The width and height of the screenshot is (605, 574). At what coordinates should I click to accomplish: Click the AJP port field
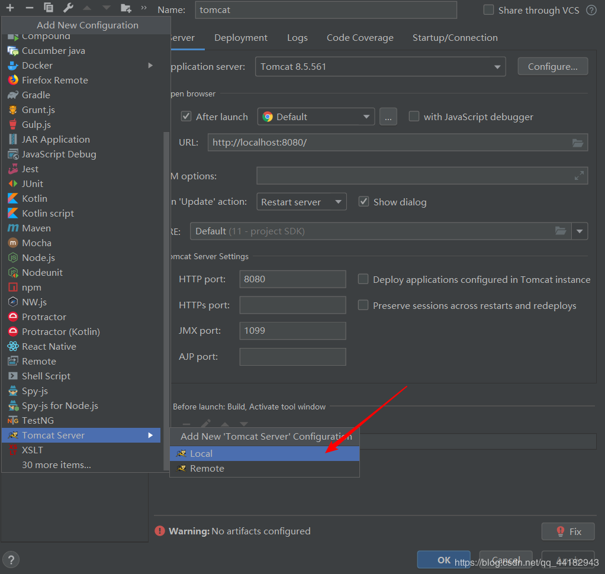pyautogui.click(x=292, y=357)
